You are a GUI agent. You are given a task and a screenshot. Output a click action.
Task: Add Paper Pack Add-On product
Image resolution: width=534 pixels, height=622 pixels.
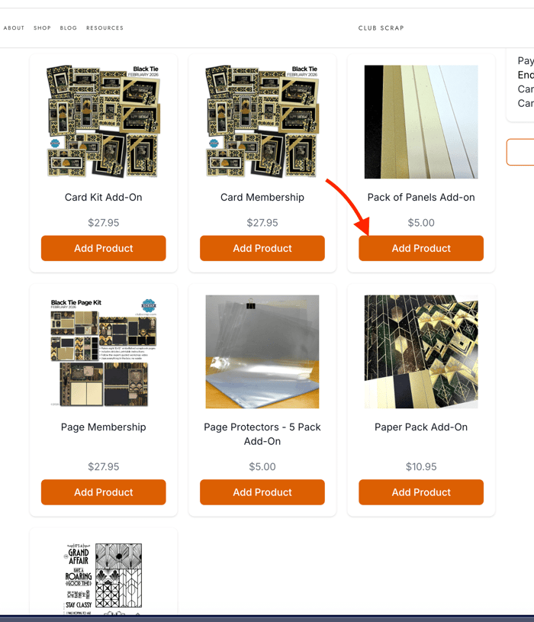(x=421, y=492)
